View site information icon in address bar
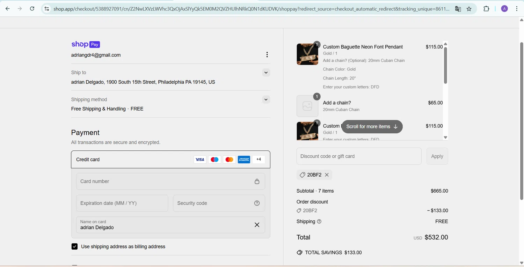The width and height of the screenshot is (524, 267). (x=46, y=9)
